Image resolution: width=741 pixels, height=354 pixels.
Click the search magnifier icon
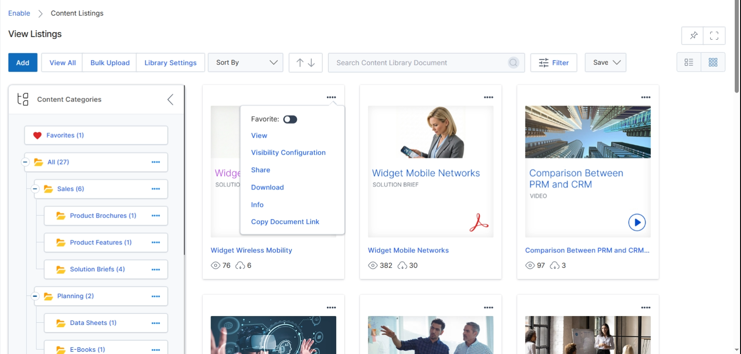pos(513,63)
